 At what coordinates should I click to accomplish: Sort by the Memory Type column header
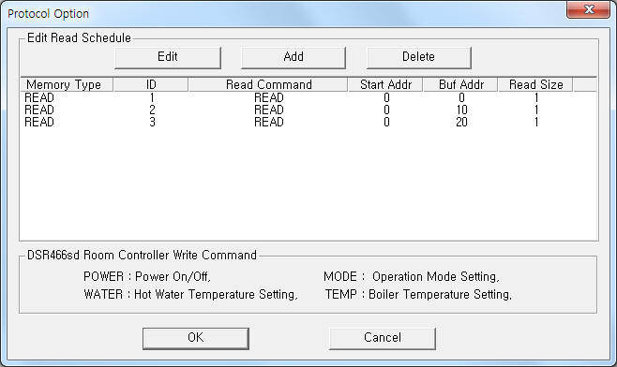[67, 84]
